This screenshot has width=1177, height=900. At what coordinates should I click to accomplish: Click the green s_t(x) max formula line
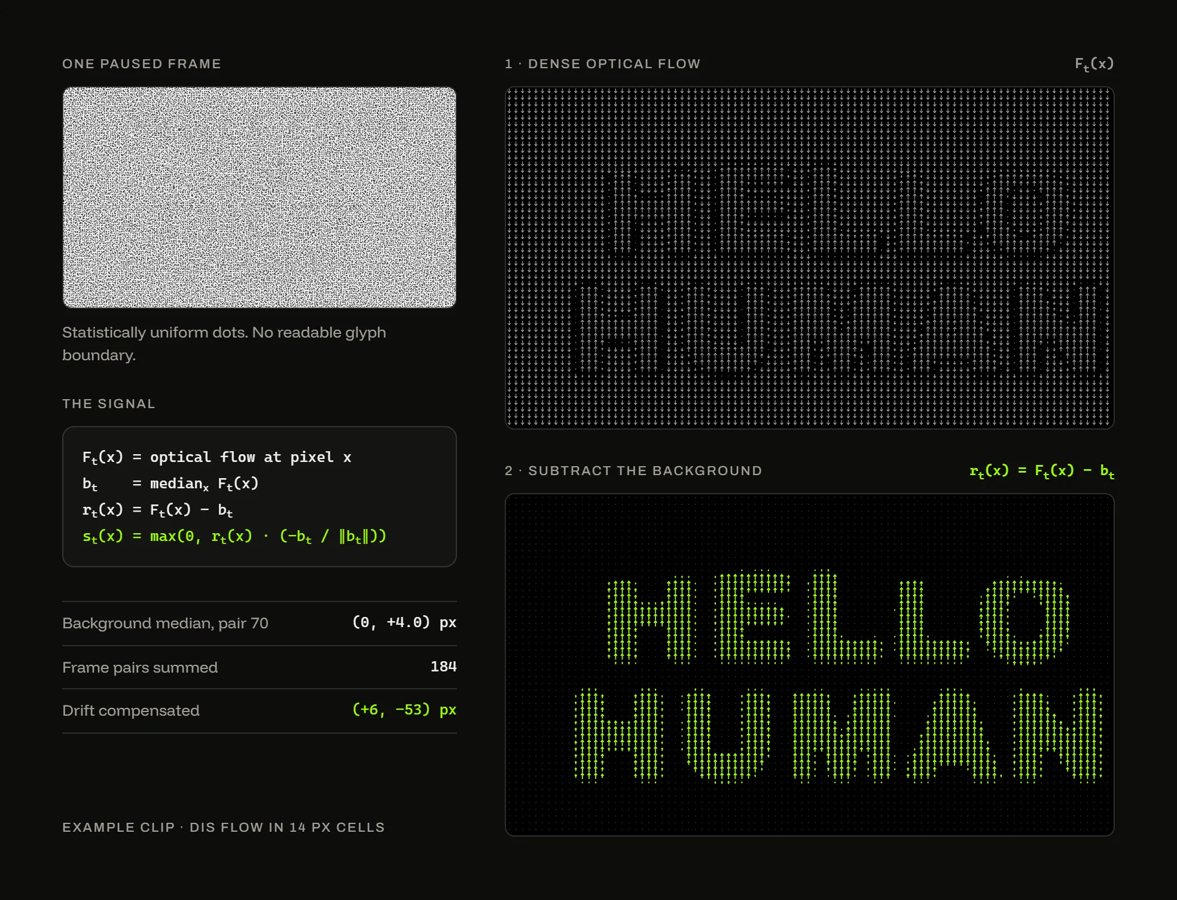click(234, 537)
